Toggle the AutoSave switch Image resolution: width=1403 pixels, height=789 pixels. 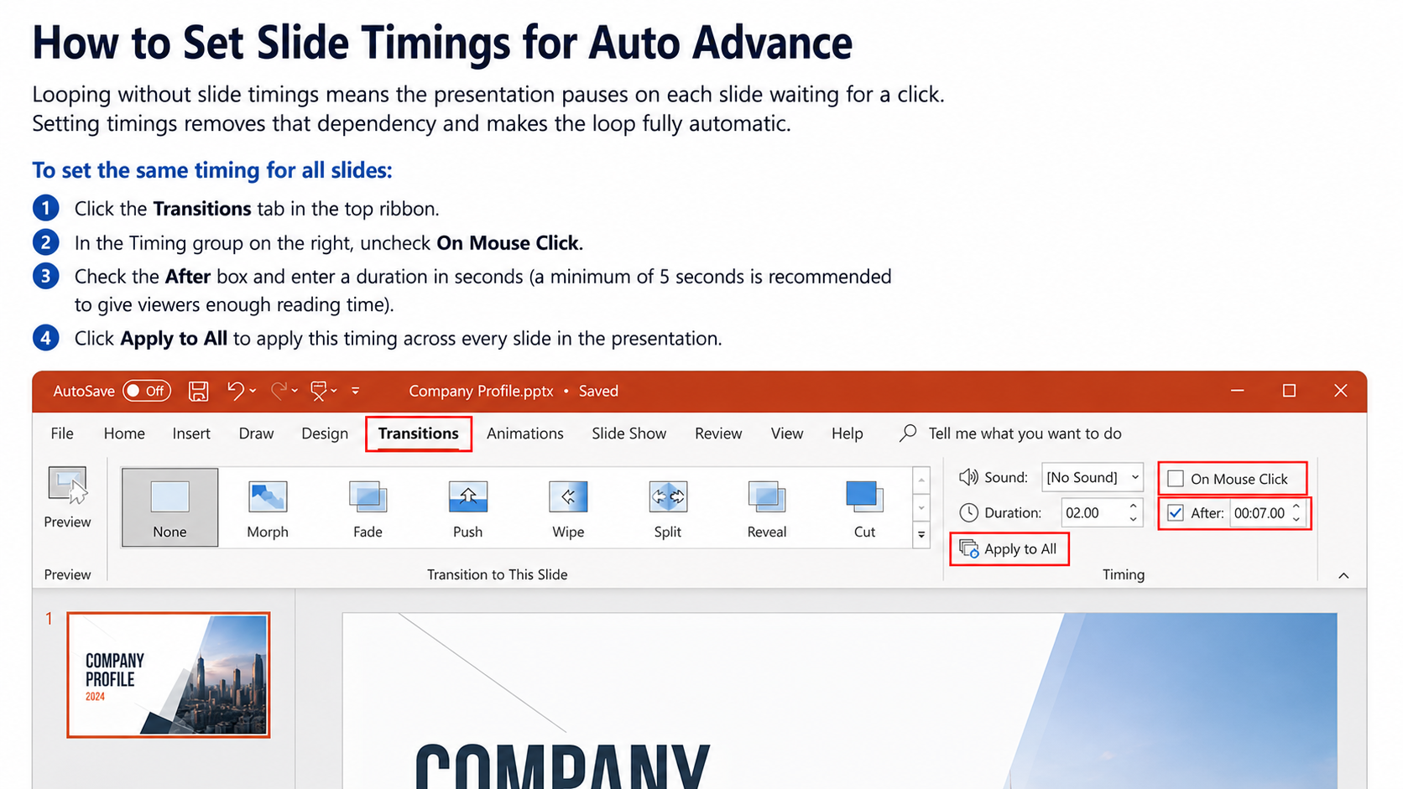(147, 391)
